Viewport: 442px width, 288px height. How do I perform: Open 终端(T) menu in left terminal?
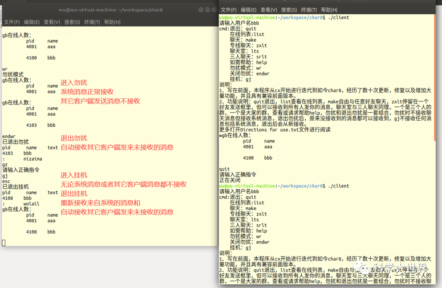pyautogui.click(x=92, y=22)
